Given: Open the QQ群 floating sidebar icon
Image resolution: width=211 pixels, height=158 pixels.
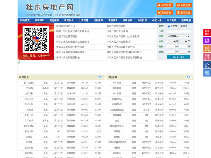Looking at the screenshot, I should [207, 65].
